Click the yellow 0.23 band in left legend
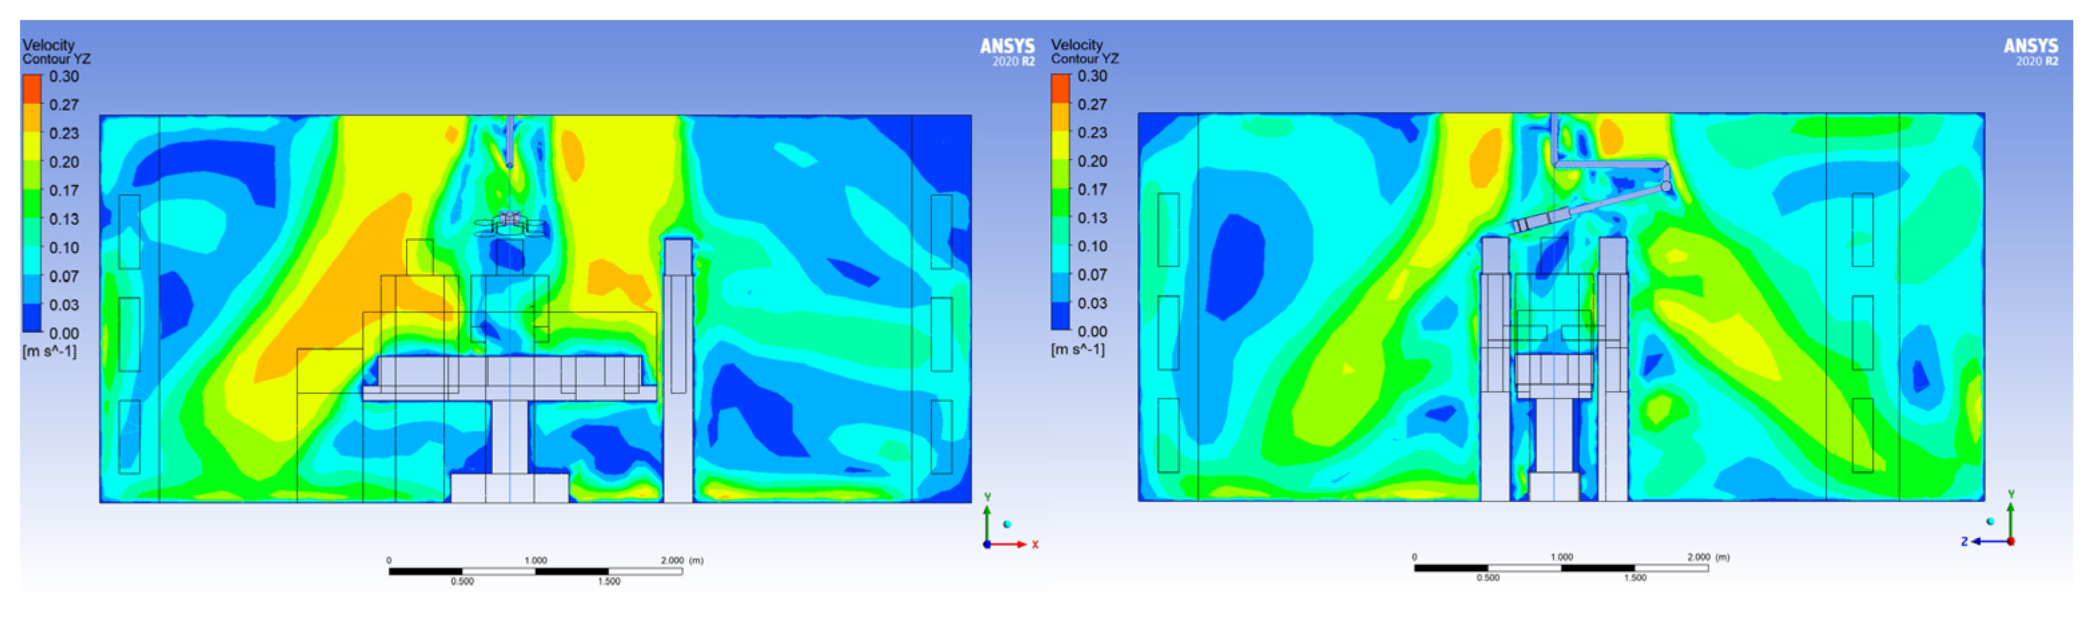 point(32,144)
